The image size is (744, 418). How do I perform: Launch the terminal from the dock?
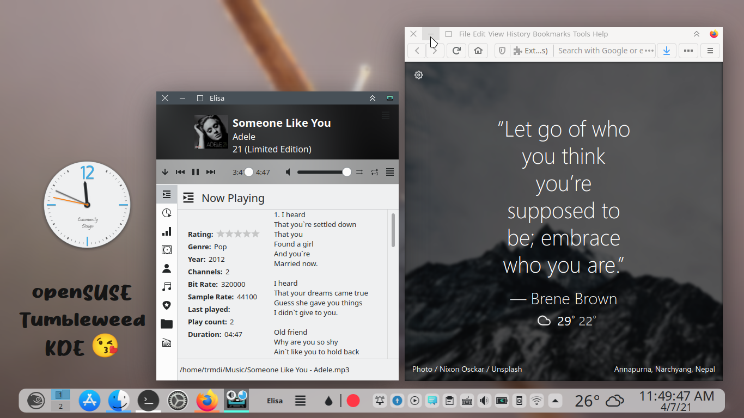[148, 401]
